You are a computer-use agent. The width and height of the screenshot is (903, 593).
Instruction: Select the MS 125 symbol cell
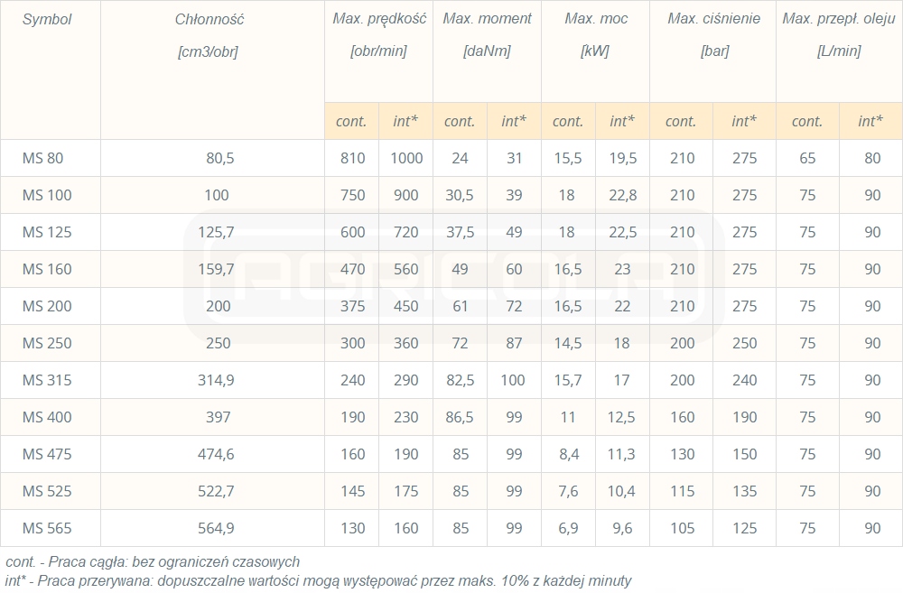click(x=47, y=232)
